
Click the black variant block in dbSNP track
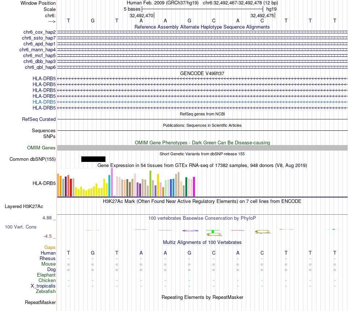93,159
